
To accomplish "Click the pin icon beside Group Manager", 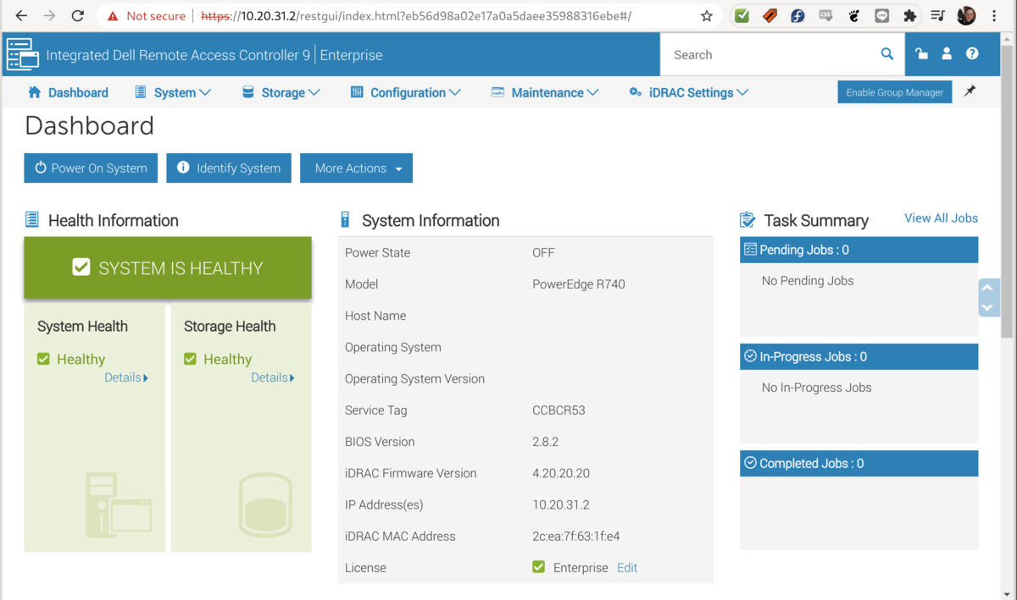I will click(970, 91).
